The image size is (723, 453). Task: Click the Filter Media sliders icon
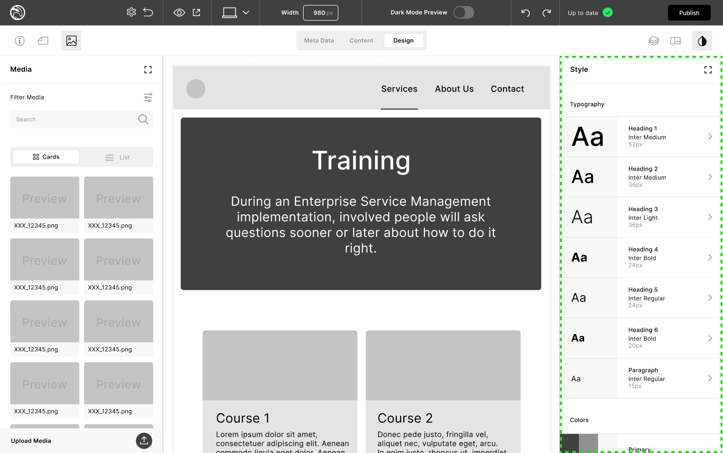(148, 97)
